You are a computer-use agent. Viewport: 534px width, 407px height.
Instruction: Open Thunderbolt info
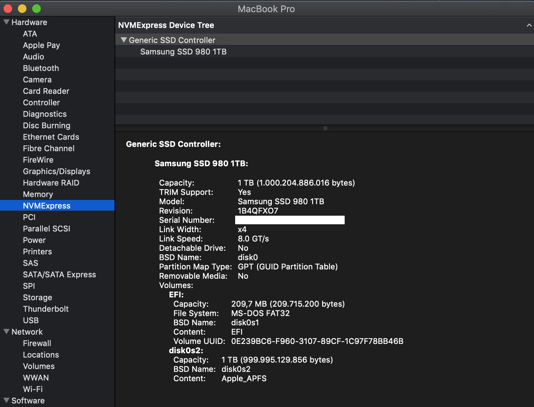(46, 309)
